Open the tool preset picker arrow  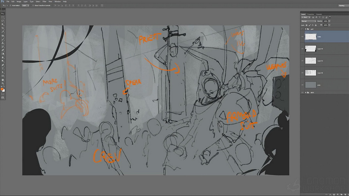[7, 5]
